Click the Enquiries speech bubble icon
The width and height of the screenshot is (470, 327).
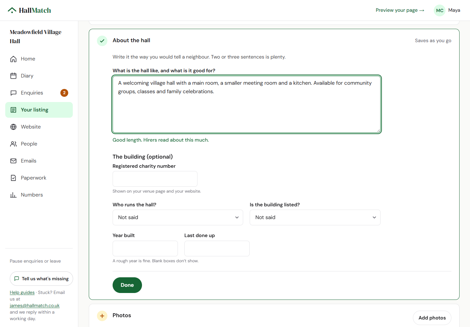(x=13, y=93)
